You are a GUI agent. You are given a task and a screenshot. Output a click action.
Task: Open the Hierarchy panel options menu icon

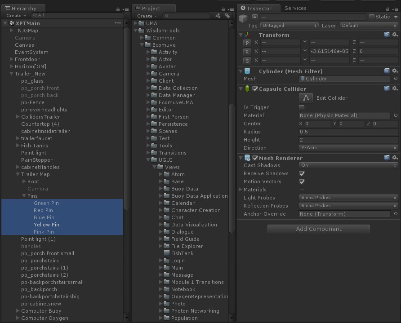(125, 9)
